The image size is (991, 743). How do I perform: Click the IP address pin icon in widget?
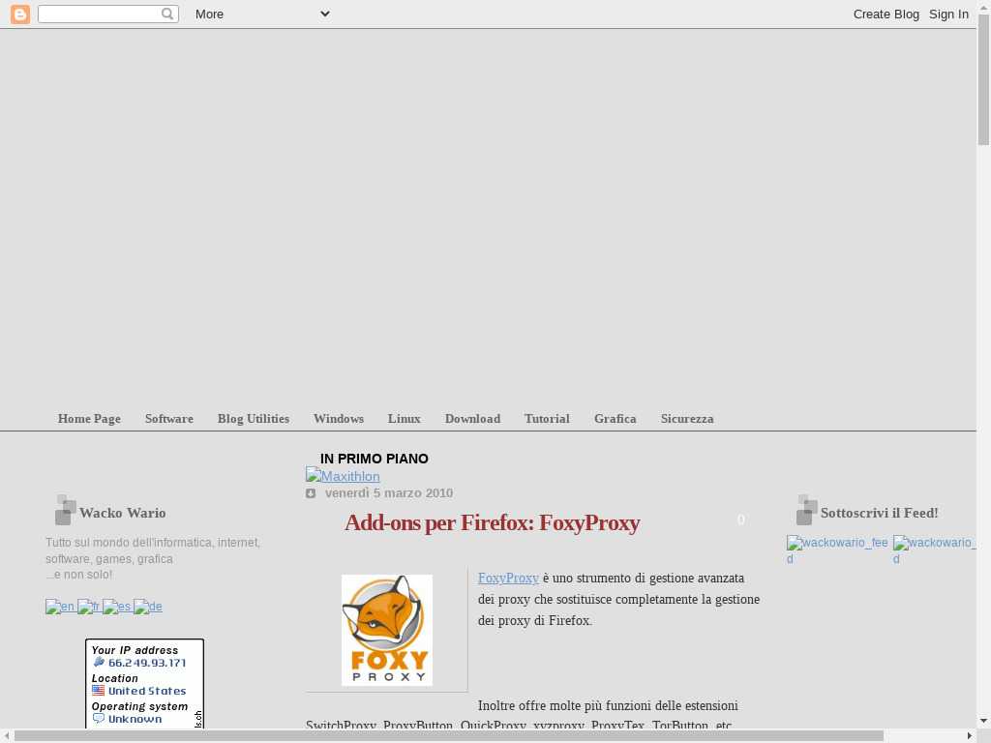[x=99, y=662]
